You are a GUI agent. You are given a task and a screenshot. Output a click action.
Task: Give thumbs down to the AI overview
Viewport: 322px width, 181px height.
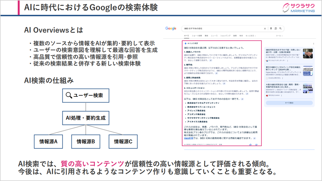pyautogui.click(x=256, y=145)
